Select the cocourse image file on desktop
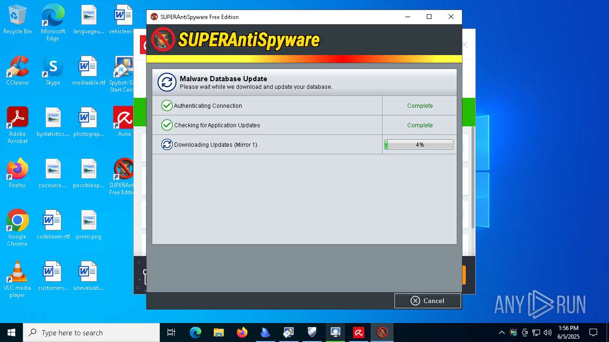 coord(53,173)
